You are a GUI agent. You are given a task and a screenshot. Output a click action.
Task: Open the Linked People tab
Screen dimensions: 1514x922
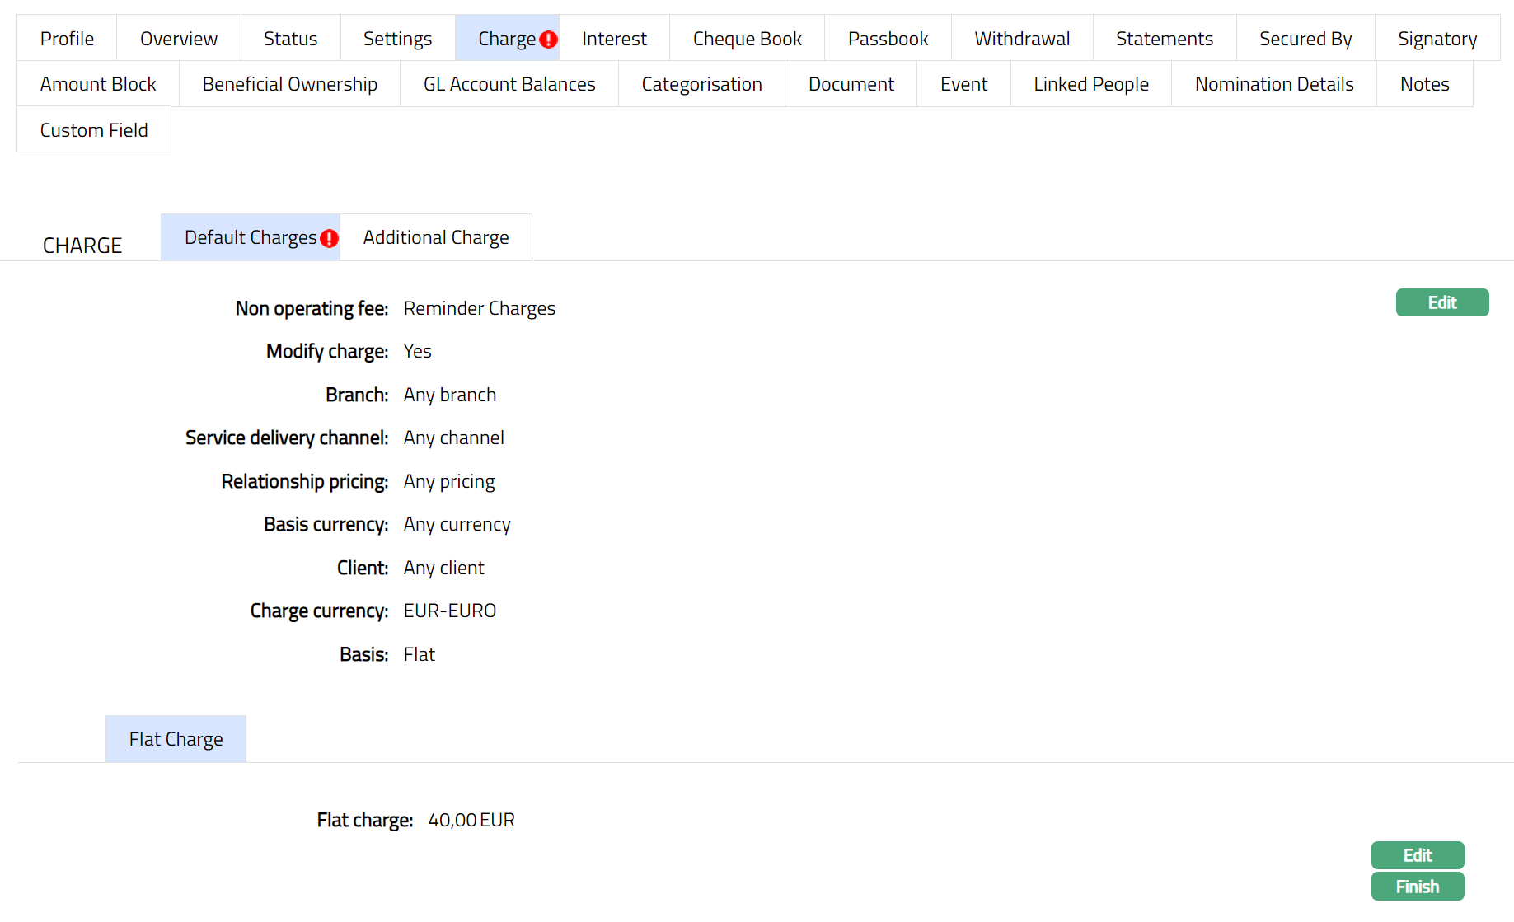1090,84
